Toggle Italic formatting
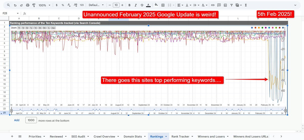This screenshot has height=140, width=304. click(136, 5)
